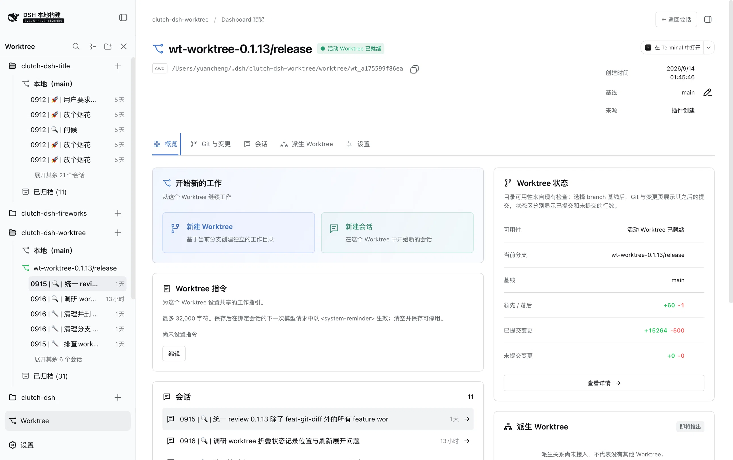Expand clutch-dsh-fireworks folder
This screenshot has width=733, height=460.
click(x=12, y=213)
